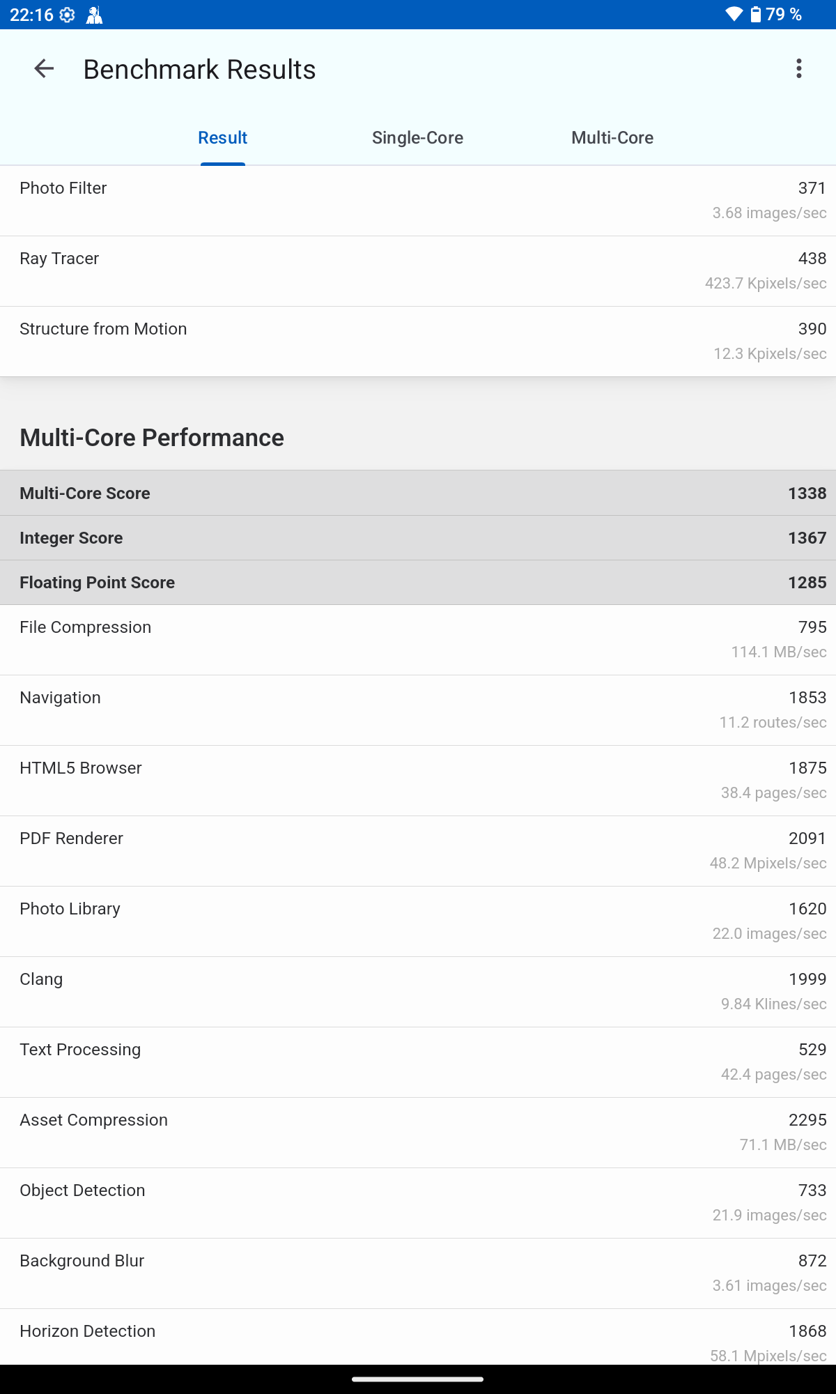Switch to the Multi-Core tab
836x1394 pixels.
(612, 138)
